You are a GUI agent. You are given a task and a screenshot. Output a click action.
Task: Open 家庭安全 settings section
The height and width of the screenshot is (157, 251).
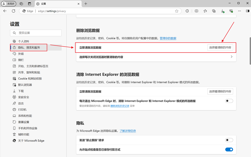pyautogui.click(x=36, y=97)
